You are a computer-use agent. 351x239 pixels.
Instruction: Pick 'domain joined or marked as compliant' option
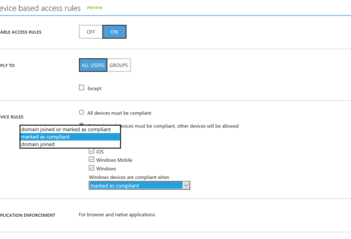tap(66, 130)
